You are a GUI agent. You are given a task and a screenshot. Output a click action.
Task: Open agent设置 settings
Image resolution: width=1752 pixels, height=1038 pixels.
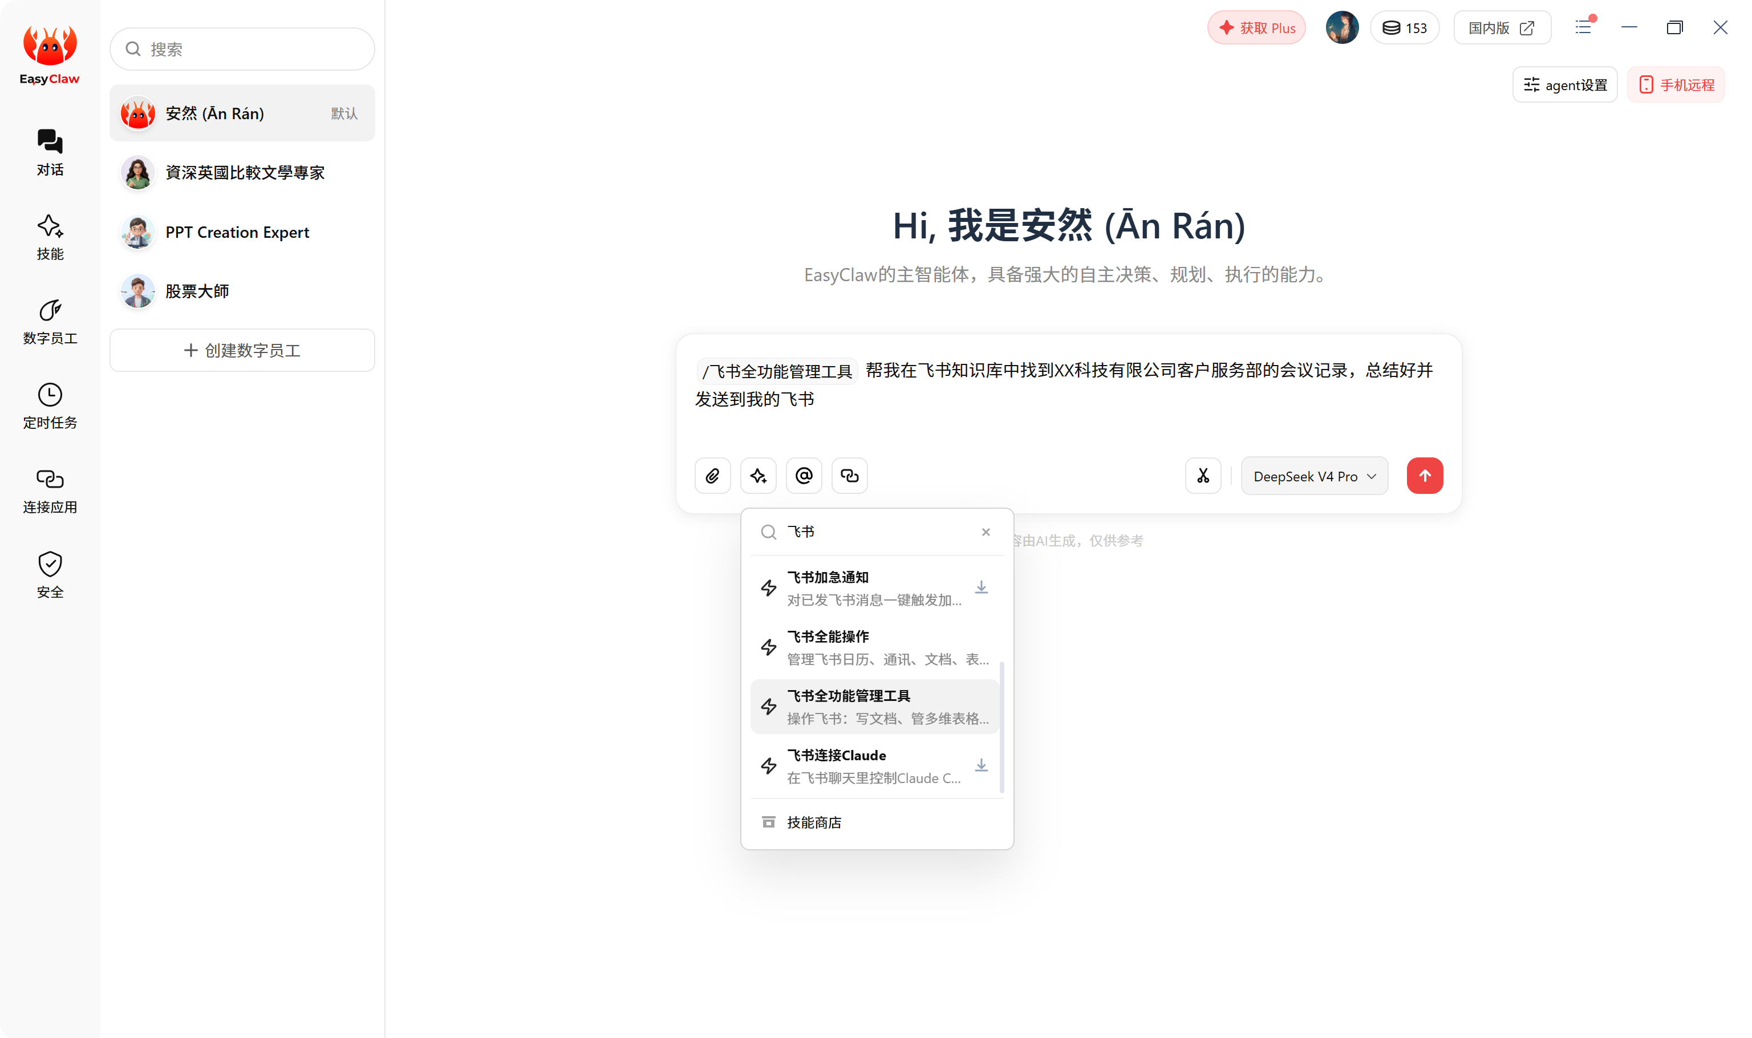coord(1564,84)
